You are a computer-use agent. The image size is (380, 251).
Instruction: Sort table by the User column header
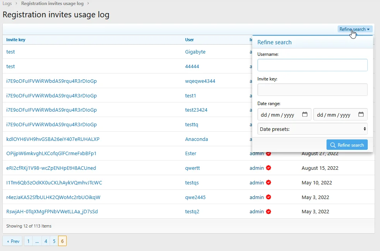click(x=189, y=40)
